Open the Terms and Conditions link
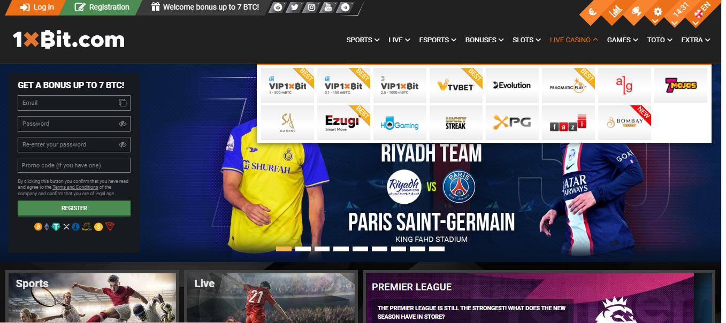This screenshot has height=323, width=726. (75, 187)
